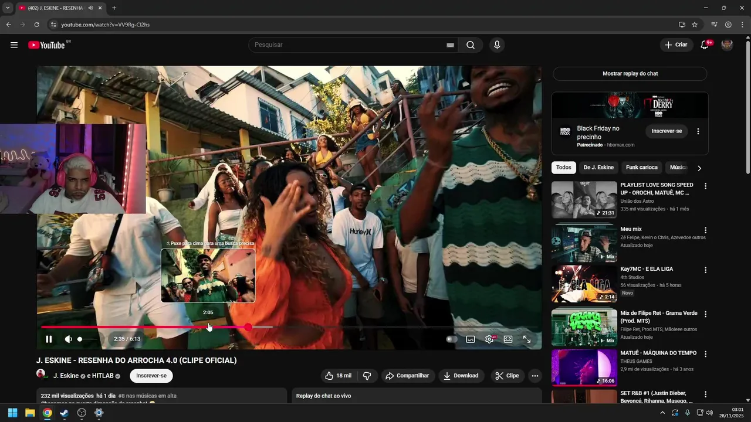
Task: Show hidden system tray icons
Action: [662, 413]
